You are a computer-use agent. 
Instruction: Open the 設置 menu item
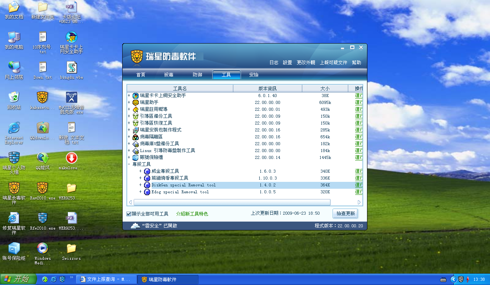[x=287, y=63]
